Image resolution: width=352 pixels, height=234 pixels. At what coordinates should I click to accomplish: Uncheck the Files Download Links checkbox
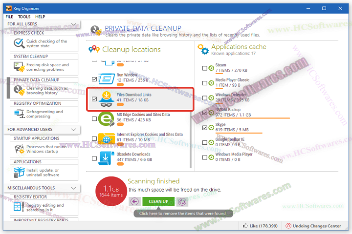click(94, 99)
